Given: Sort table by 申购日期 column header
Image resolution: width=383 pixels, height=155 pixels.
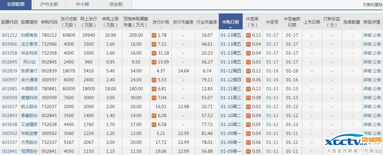Looking at the screenshot, I should 231,22.
